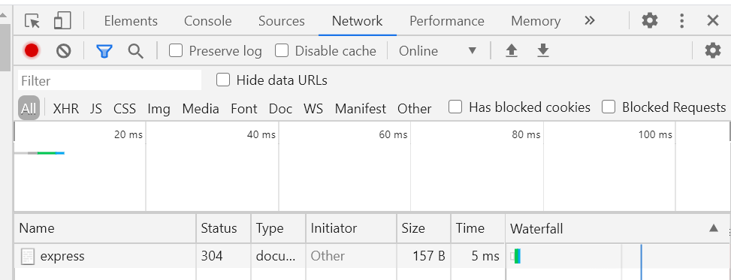Check the Disable cache checkbox
This screenshot has height=280, width=731.
(x=282, y=50)
